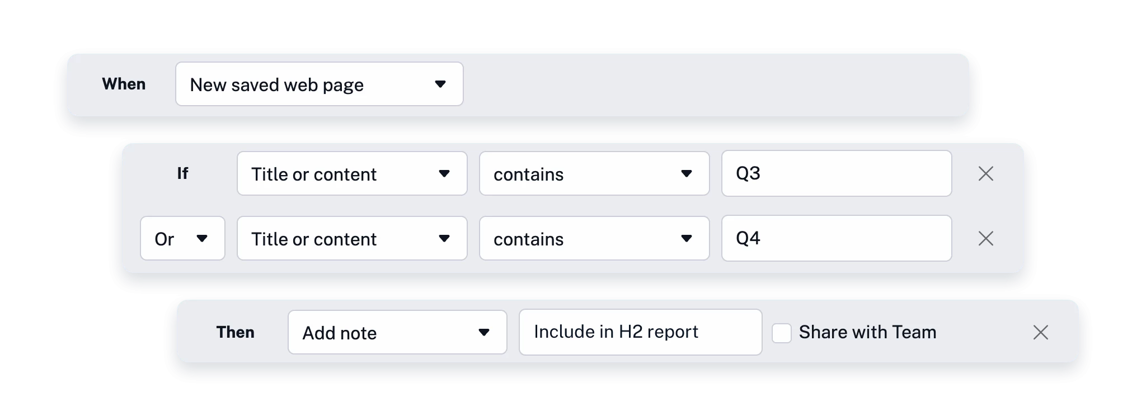
Task: Click the If label
Action: (182, 174)
